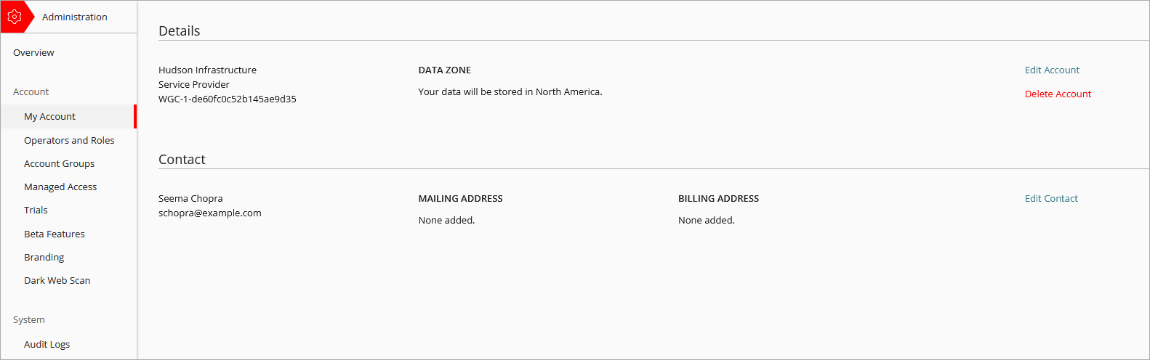Open Managed Access settings
Screen dimensions: 1150x360
pos(60,187)
